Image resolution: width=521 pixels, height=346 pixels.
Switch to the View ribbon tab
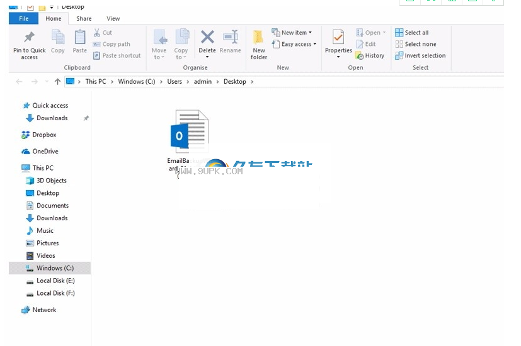point(113,19)
